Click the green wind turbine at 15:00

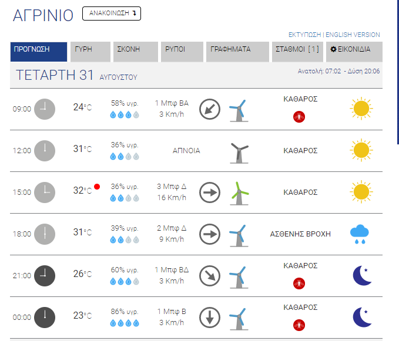(x=238, y=193)
